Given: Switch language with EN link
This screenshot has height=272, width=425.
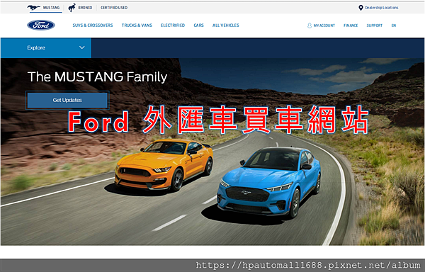Looking at the screenshot, I should 394,25.
